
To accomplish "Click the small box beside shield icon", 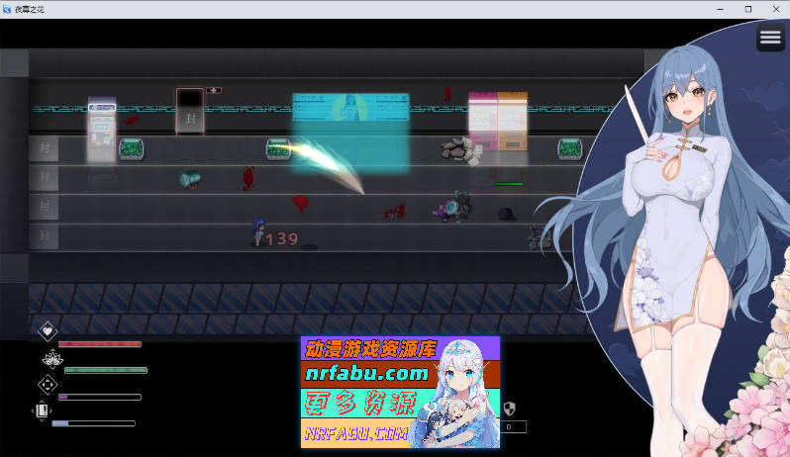I will click(x=514, y=427).
